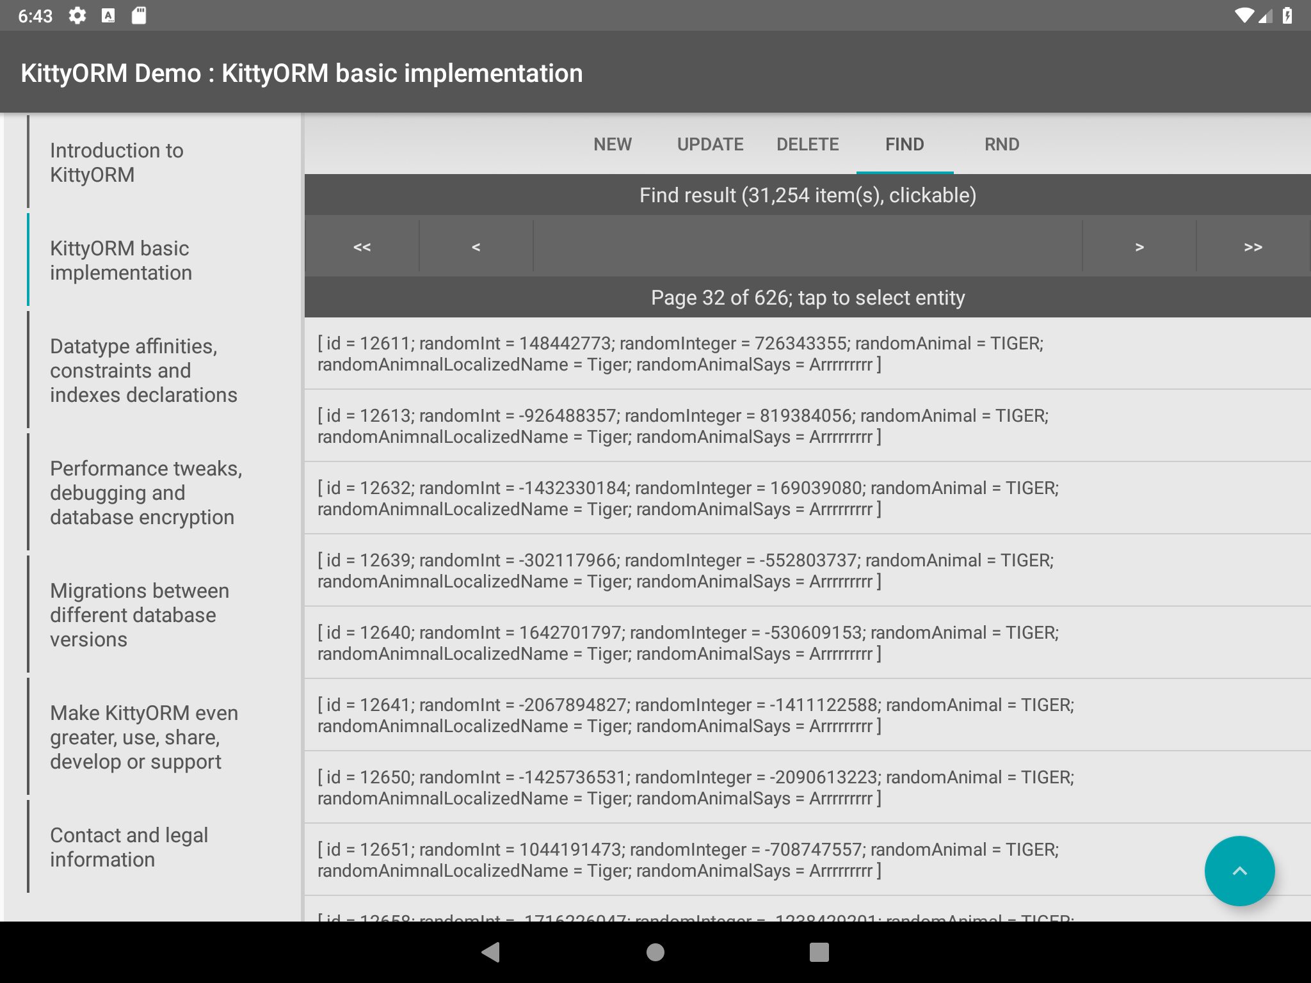Select entity with id = 12651
The width and height of the screenshot is (1311, 983).
(x=808, y=859)
